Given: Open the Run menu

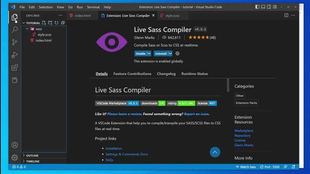Looking at the screenshot, I should coord(80,7).
